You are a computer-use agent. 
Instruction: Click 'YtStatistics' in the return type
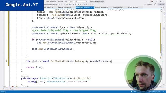(61, 79)
